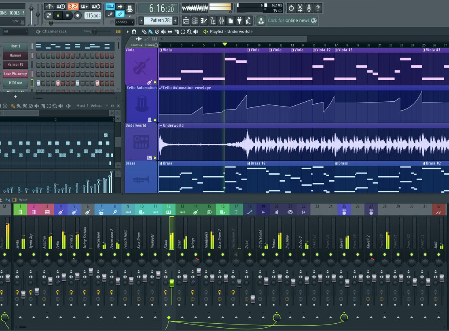449x331 pixels.
Task: Mute the Viola playlist track
Action: click(x=155, y=82)
